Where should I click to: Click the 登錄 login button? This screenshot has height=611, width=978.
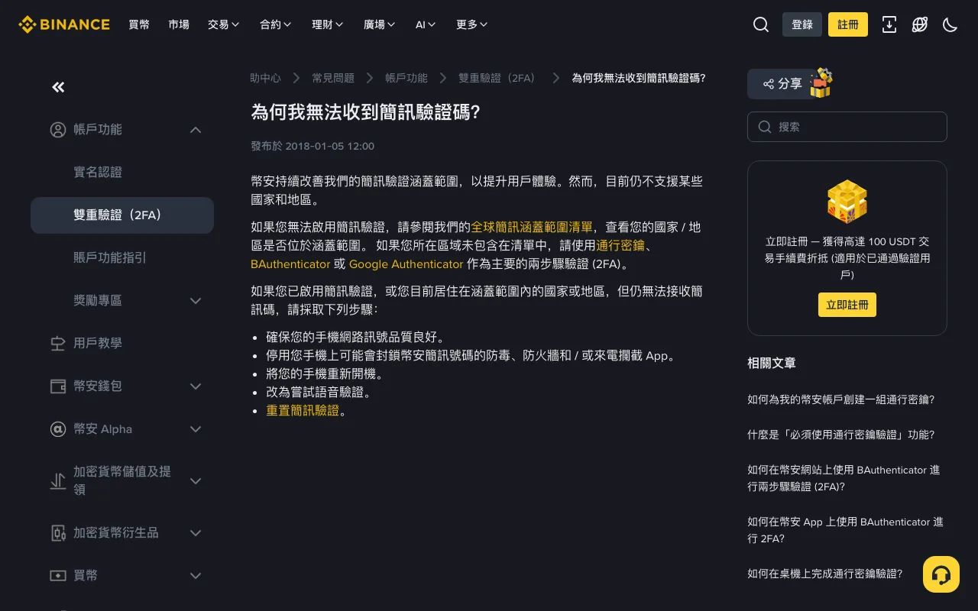[802, 24]
